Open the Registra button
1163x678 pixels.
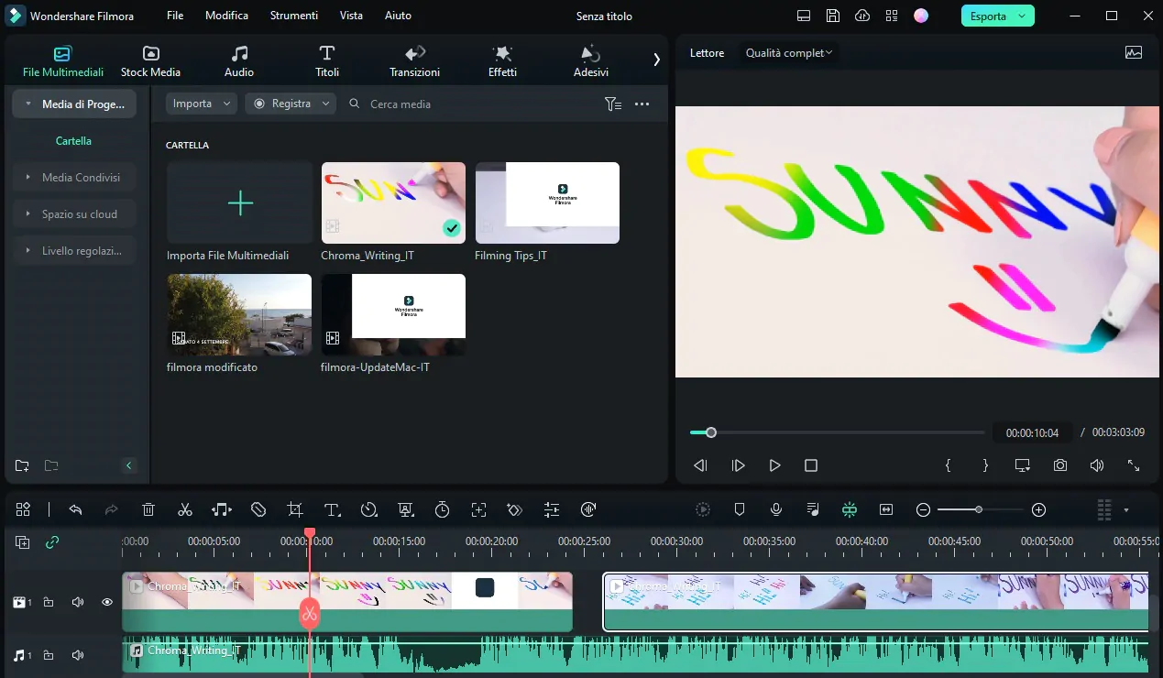[291, 104]
